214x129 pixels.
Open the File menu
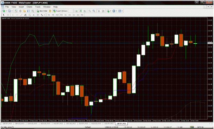point(7,7)
